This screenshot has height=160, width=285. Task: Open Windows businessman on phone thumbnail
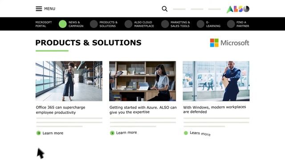216,81
